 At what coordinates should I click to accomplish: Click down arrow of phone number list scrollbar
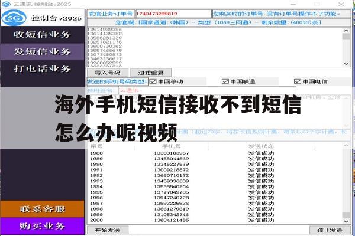[346, 64]
